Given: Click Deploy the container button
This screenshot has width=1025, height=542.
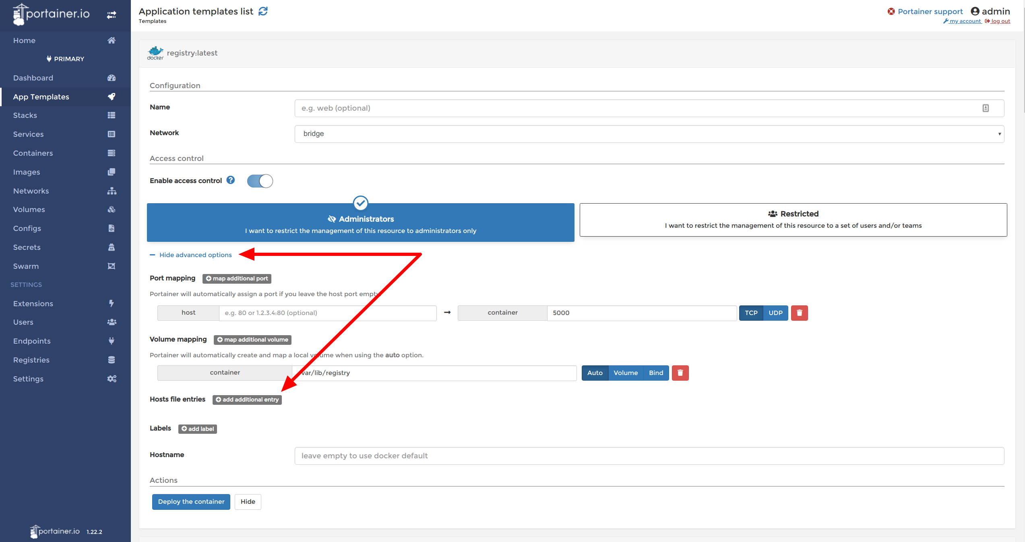Looking at the screenshot, I should pos(191,501).
